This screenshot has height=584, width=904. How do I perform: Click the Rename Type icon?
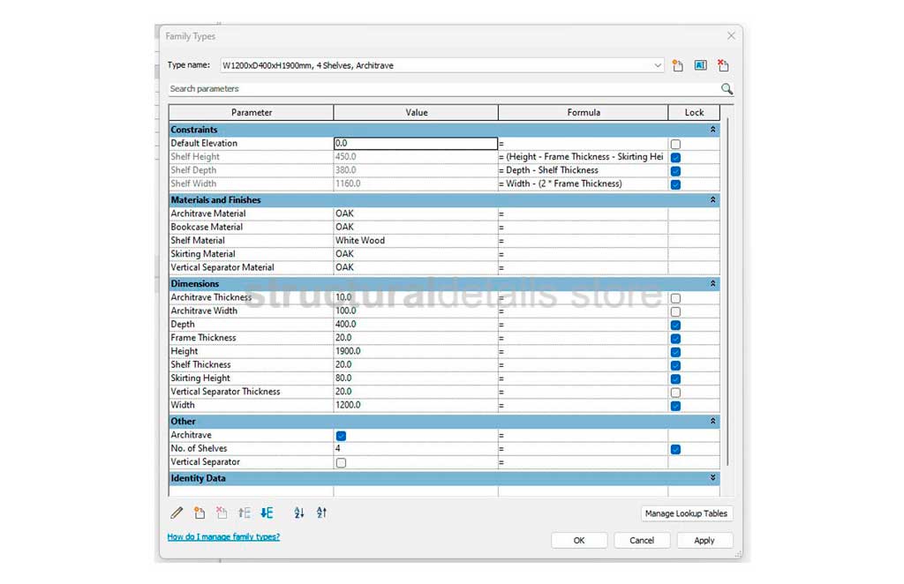coord(700,65)
